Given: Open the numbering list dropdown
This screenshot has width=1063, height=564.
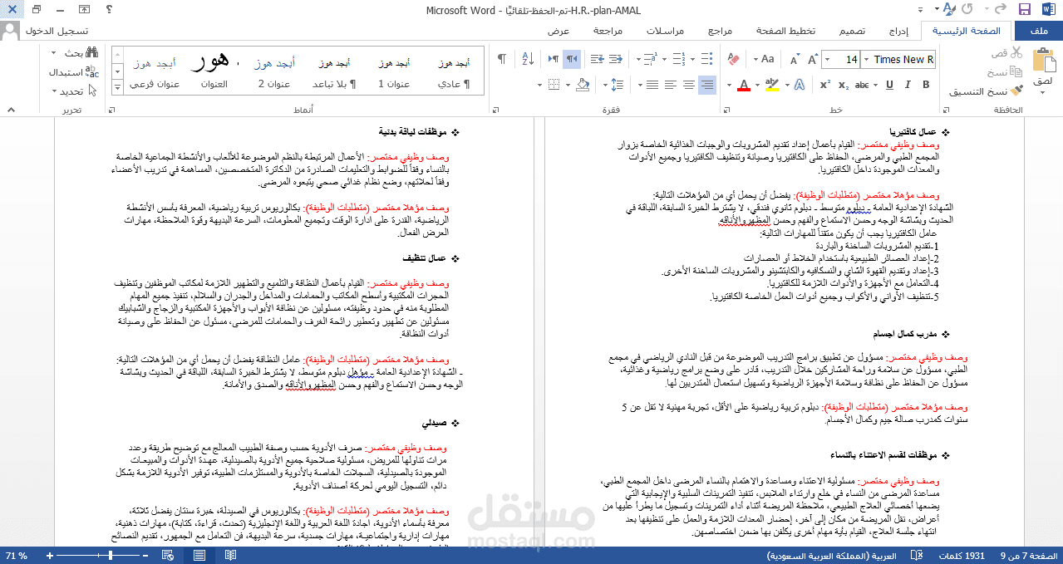Looking at the screenshot, I should coord(665,60).
